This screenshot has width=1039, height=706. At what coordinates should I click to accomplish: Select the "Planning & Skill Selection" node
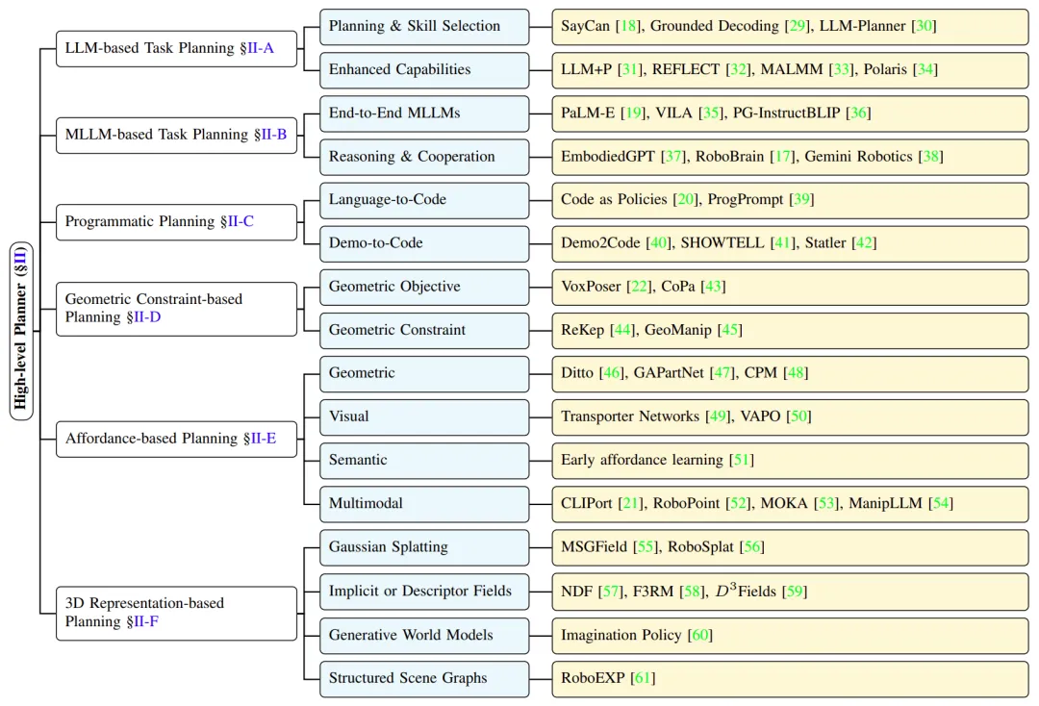(424, 27)
